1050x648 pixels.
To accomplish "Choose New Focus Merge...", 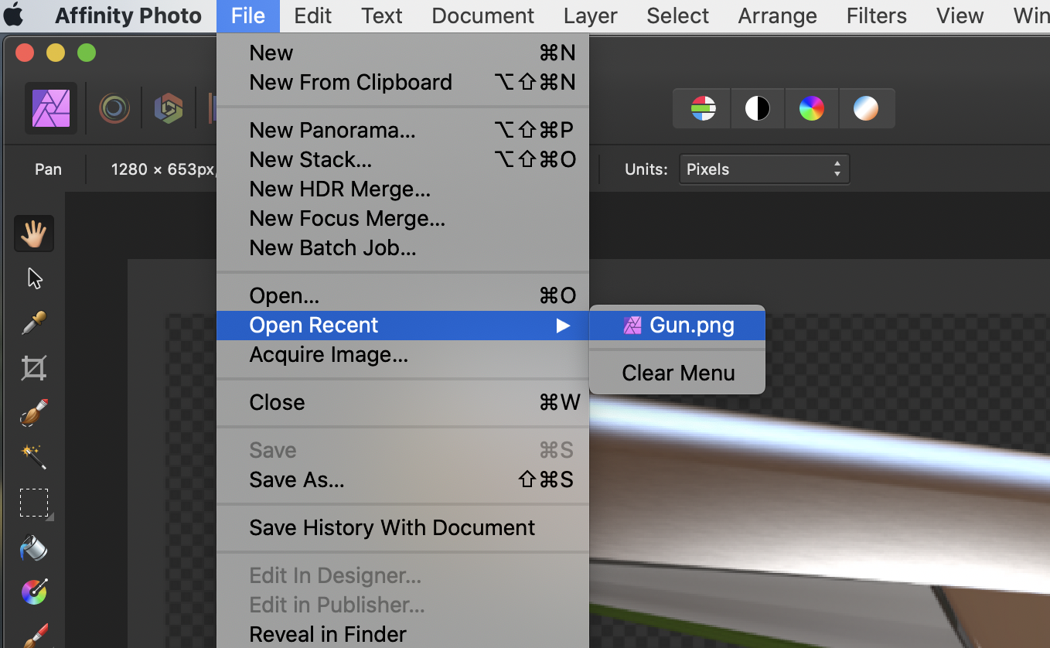I will point(403,218).
